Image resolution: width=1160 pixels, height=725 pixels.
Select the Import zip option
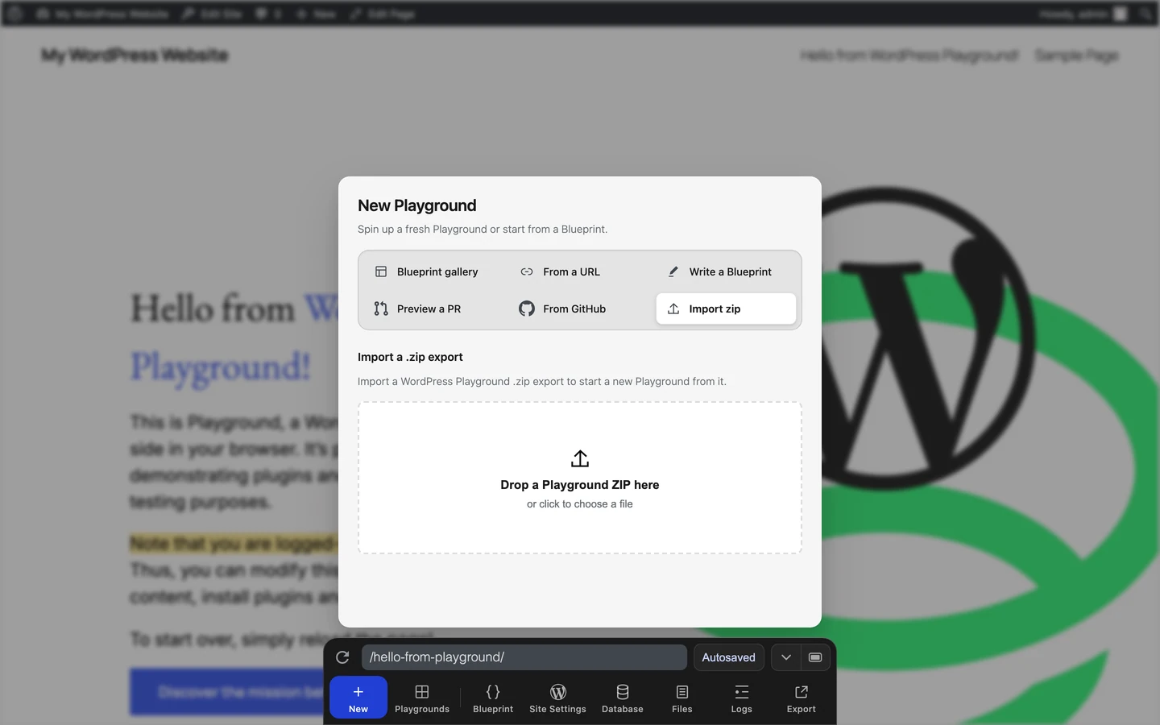[726, 309]
